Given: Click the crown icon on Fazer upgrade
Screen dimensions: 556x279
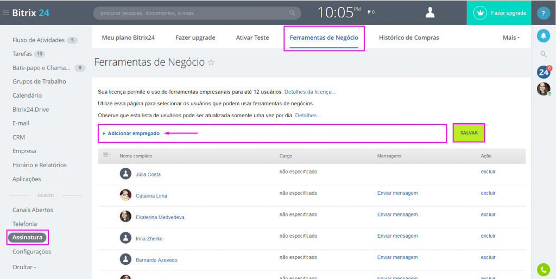Looking at the screenshot, I should pyautogui.click(x=481, y=13).
